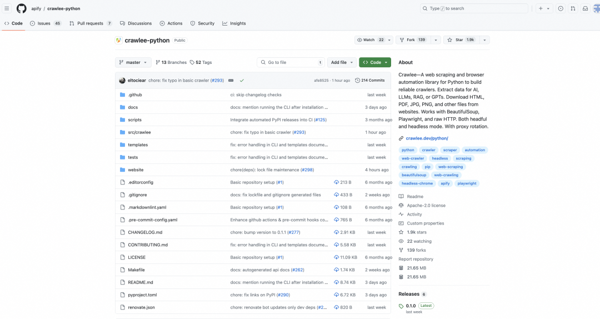Click the download icon for Makefile

[x=336, y=270]
